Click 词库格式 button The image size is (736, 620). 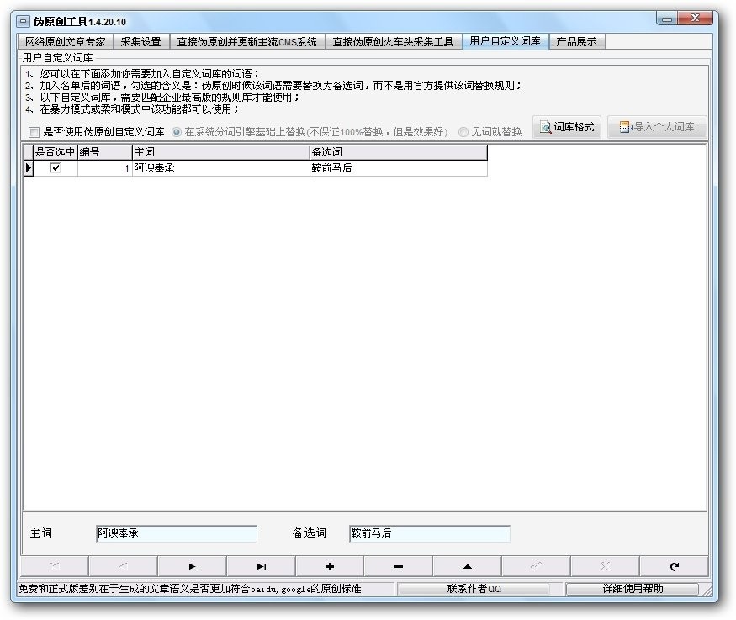coord(567,127)
